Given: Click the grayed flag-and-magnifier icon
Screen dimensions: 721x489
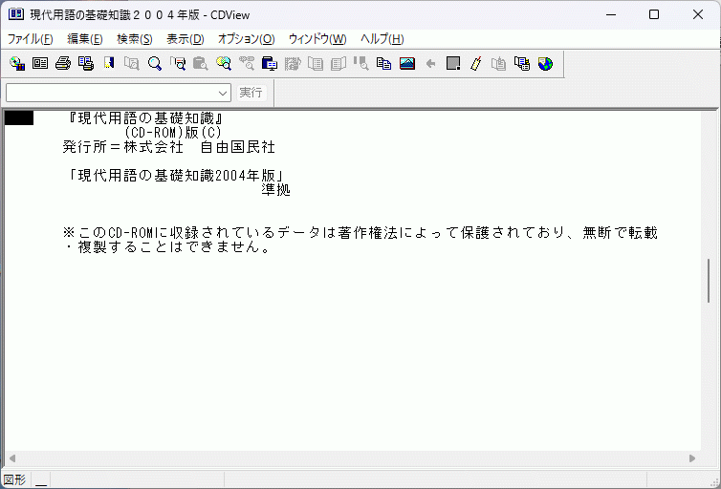Looking at the screenshot, I should click(361, 63).
